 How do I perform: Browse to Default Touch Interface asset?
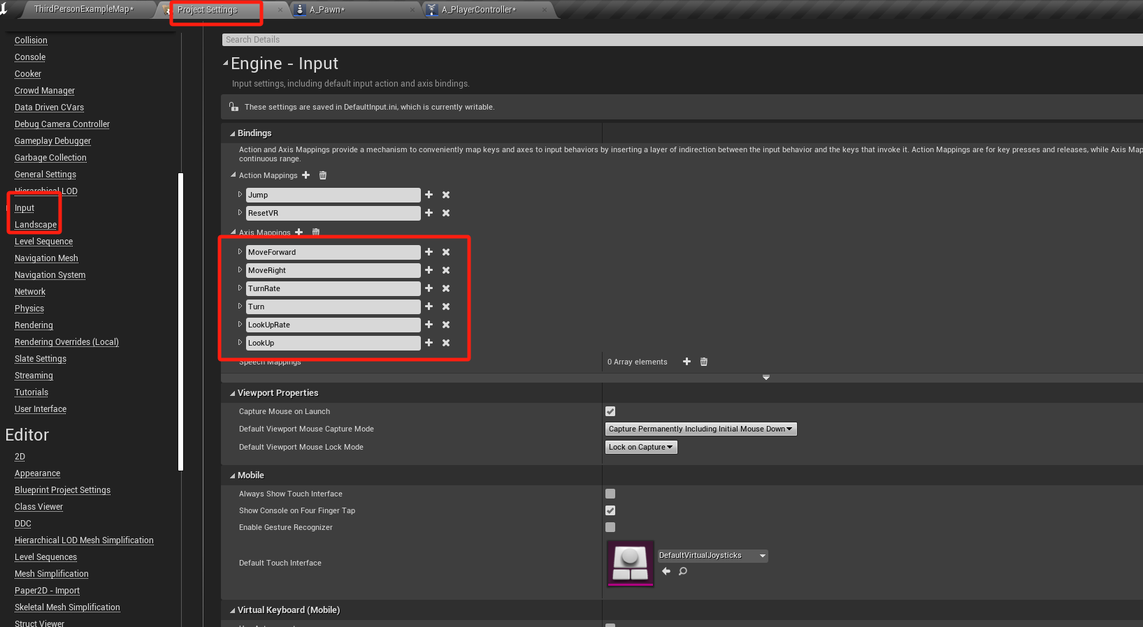point(683,571)
